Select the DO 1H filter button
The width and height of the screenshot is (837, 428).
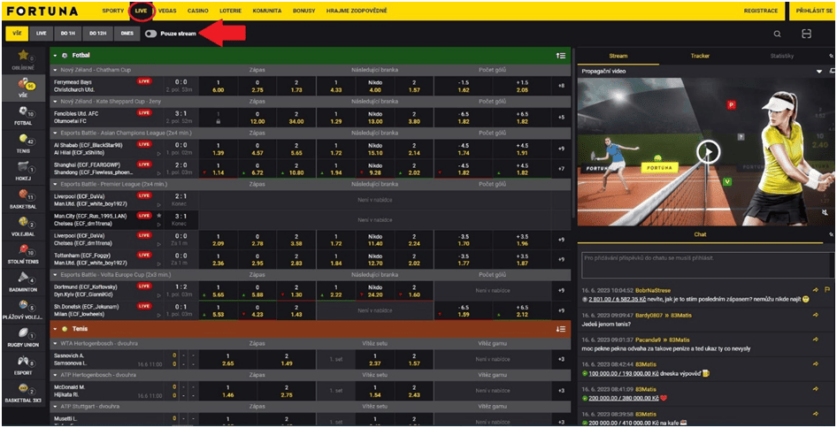(68, 34)
